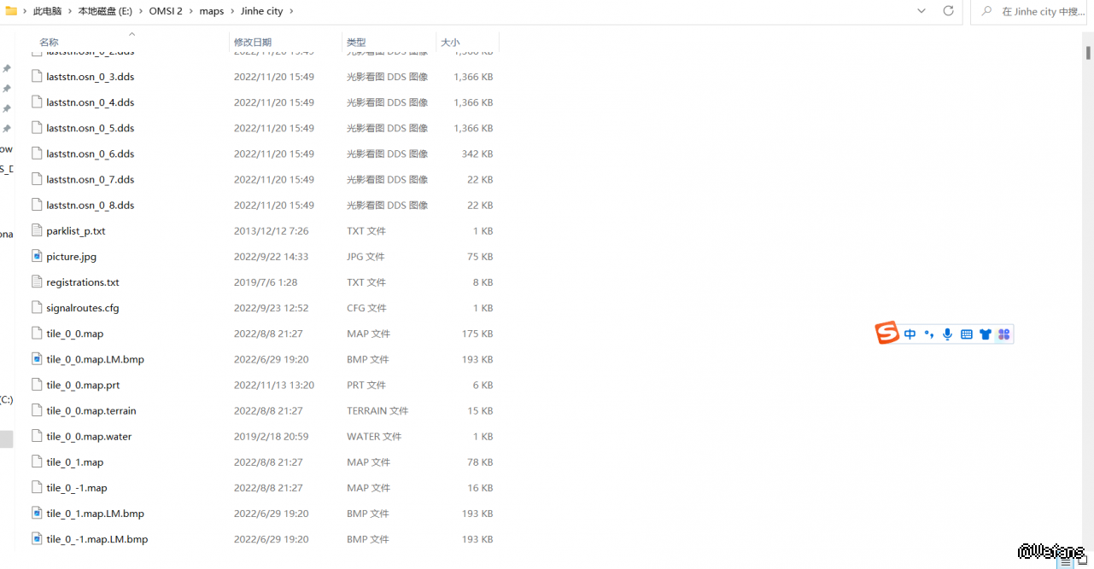Sort by 大小 column header
The width and height of the screenshot is (1094, 569).
point(450,42)
